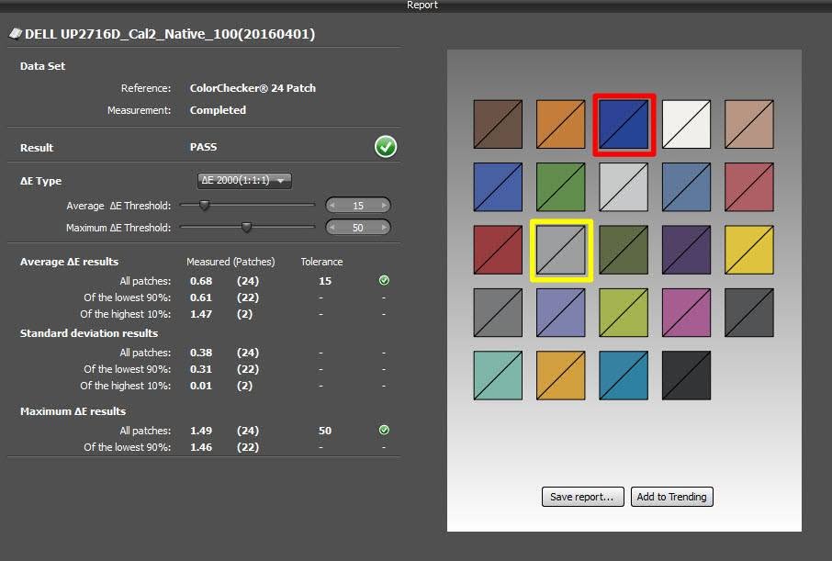The image size is (832, 561).
Task: Click the PASS result text
Action: [203, 147]
